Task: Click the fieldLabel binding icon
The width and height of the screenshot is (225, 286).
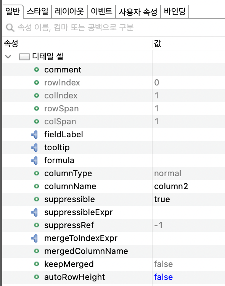Action: (35, 135)
